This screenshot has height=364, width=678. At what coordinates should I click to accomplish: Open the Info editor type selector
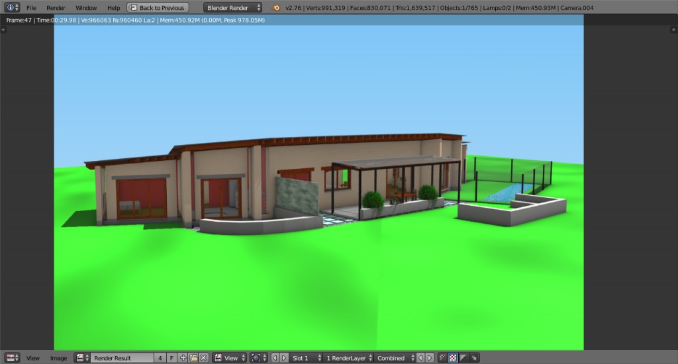(x=12, y=7)
